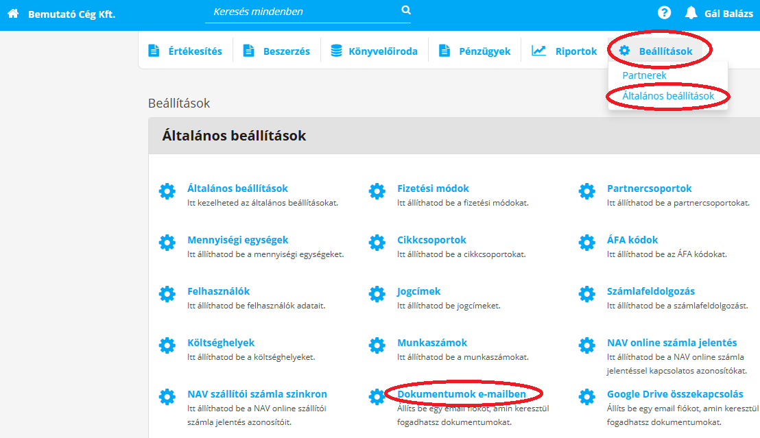Click gear icon next to Mennyiségi egységek
The width and height of the screenshot is (760, 438).
click(x=167, y=243)
